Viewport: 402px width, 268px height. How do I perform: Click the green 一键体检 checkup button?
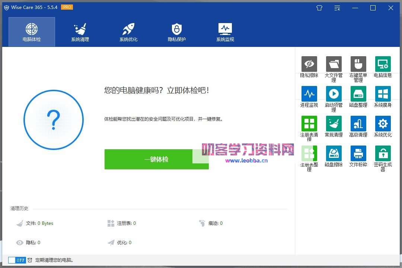coord(156,159)
